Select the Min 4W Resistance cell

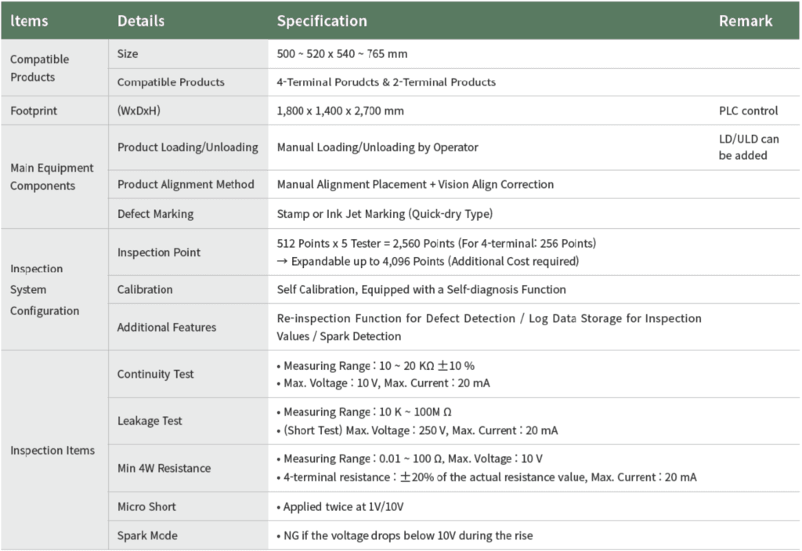click(164, 469)
